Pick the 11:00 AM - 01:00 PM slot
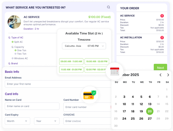The height and width of the screenshot is (131, 173). (x=71, y=69)
